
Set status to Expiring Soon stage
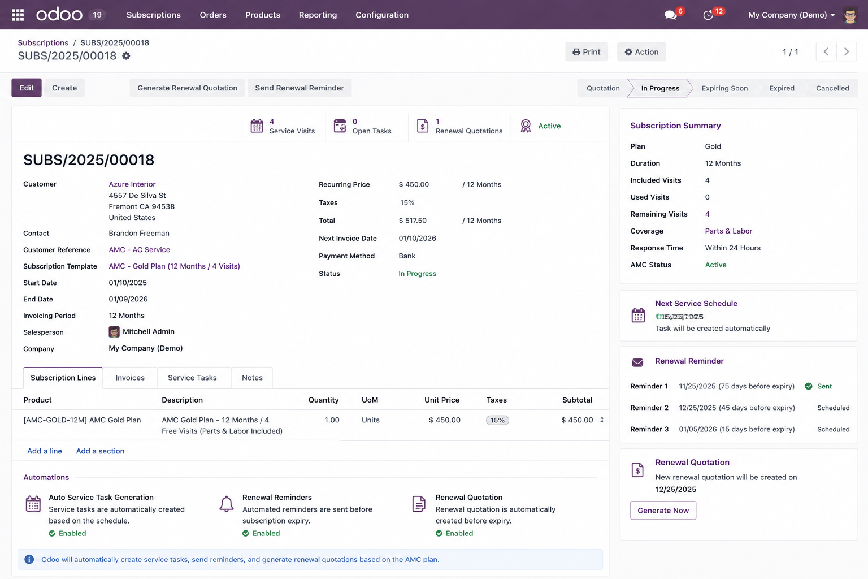(724, 88)
